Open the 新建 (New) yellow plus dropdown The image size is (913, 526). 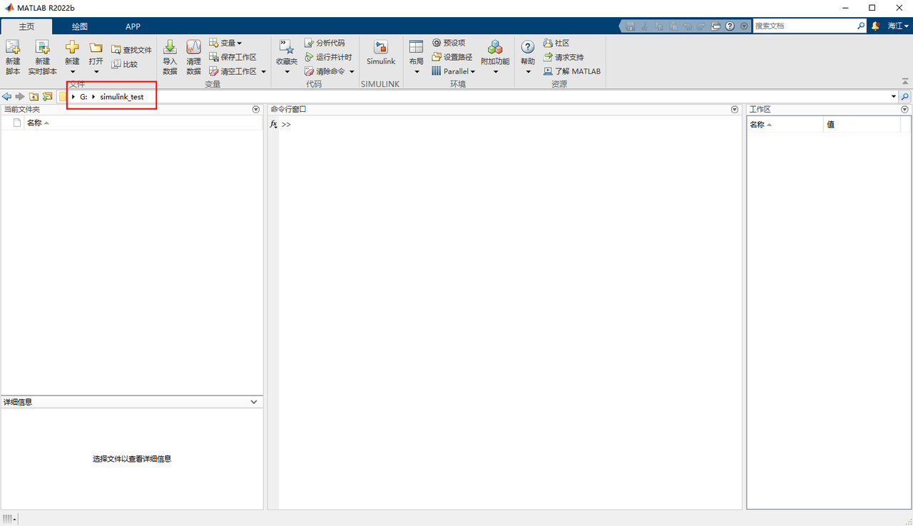coord(72,57)
